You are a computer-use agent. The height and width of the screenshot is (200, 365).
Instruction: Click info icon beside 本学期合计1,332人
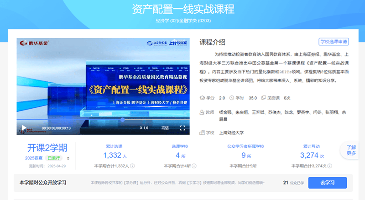tap(132, 166)
